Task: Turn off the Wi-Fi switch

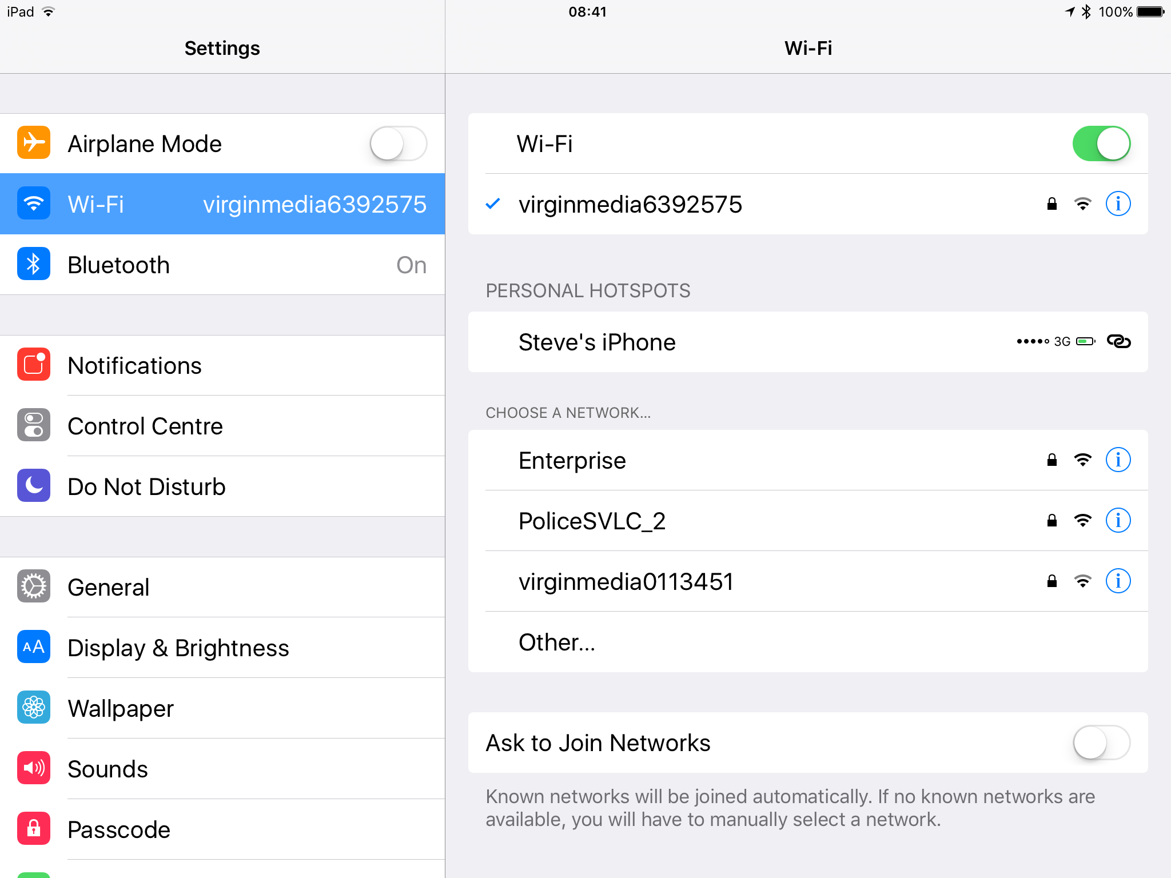Action: pos(1101,143)
